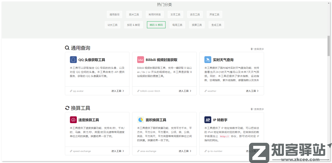Click 进入工具 on the weather card
Viewport: 332px width, 163px height.
click(x=252, y=91)
